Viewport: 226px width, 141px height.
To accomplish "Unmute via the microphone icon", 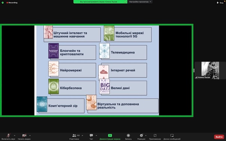I will point(8,135).
